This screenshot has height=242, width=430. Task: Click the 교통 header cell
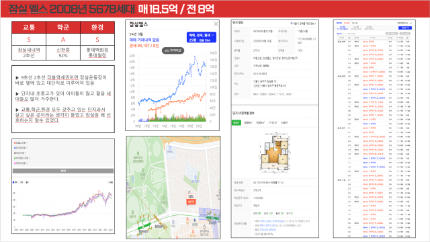(x=29, y=27)
